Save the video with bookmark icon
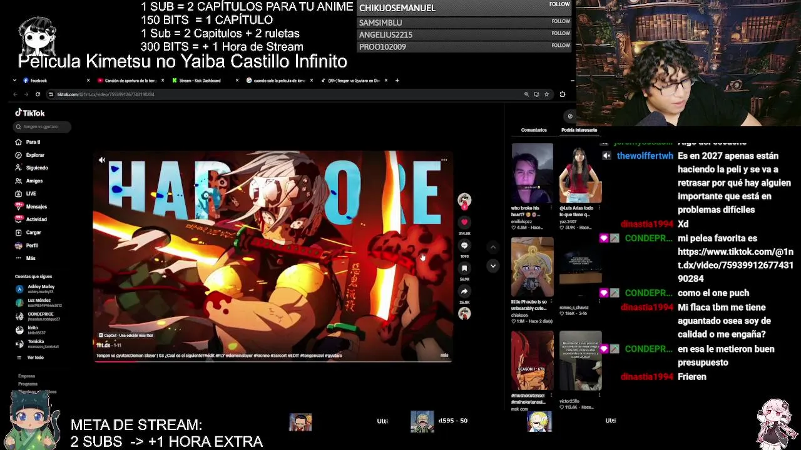This screenshot has width=801, height=450. coord(464,268)
